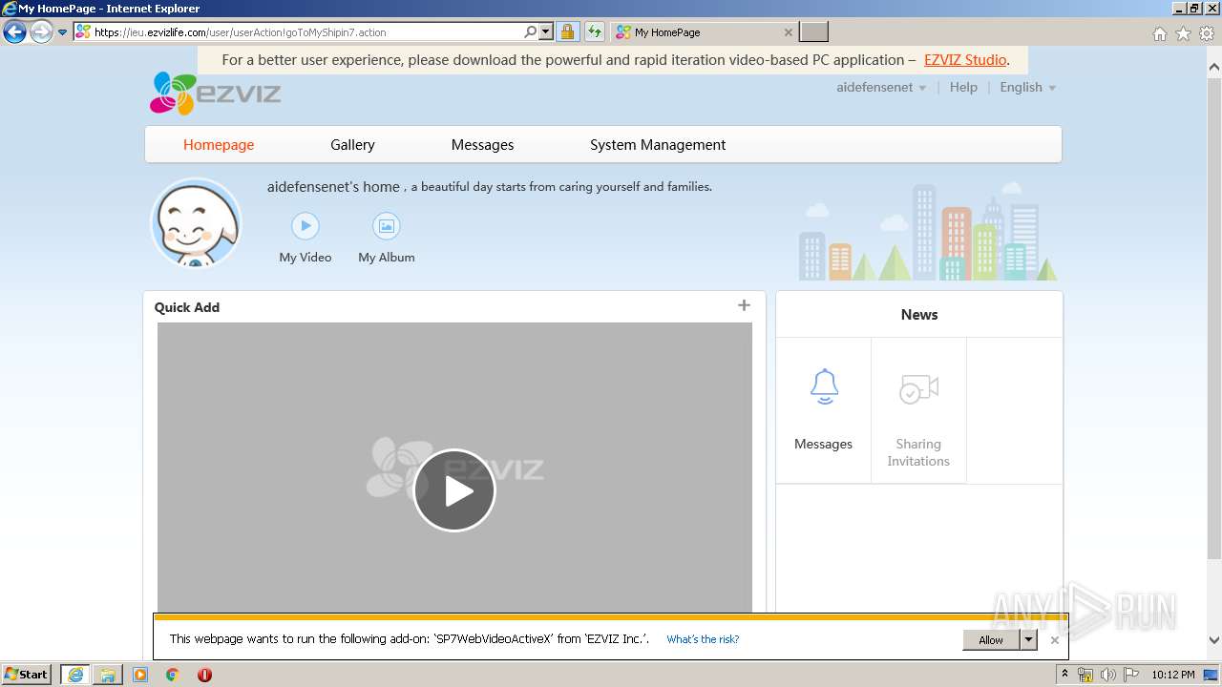Viewport: 1222px width, 687px height.
Task: Switch to Homepage navigation tab
Action: [x=219, y=145]
